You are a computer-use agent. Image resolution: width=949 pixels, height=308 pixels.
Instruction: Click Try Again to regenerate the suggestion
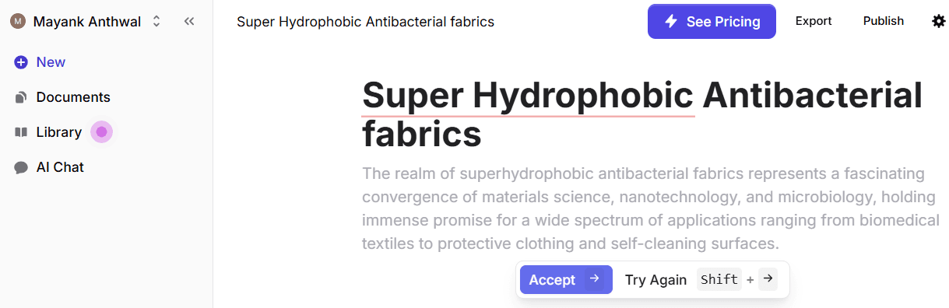tap(656, 280)
